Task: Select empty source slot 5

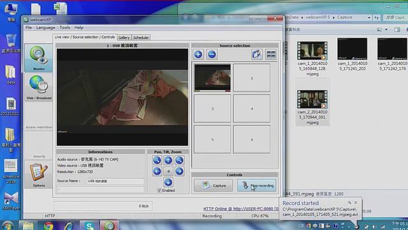Action: pos(212,139)
